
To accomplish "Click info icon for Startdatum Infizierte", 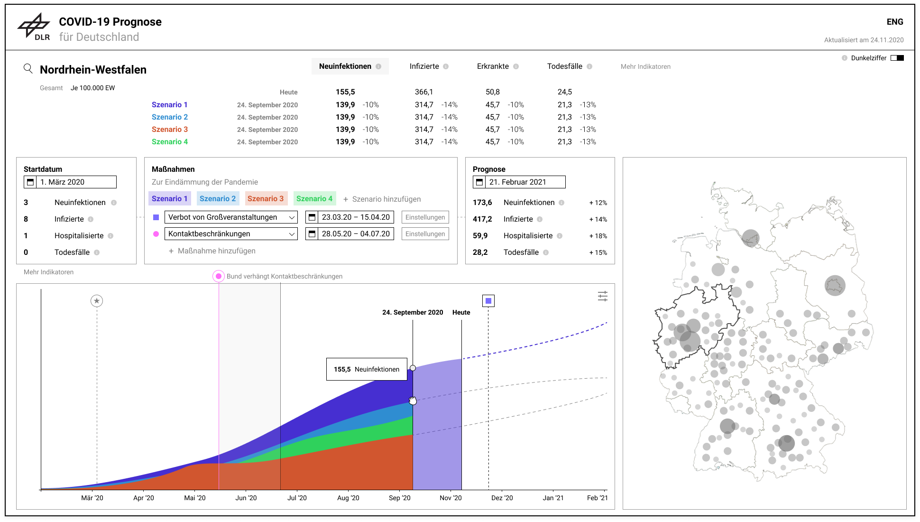I will click(91, 219).
